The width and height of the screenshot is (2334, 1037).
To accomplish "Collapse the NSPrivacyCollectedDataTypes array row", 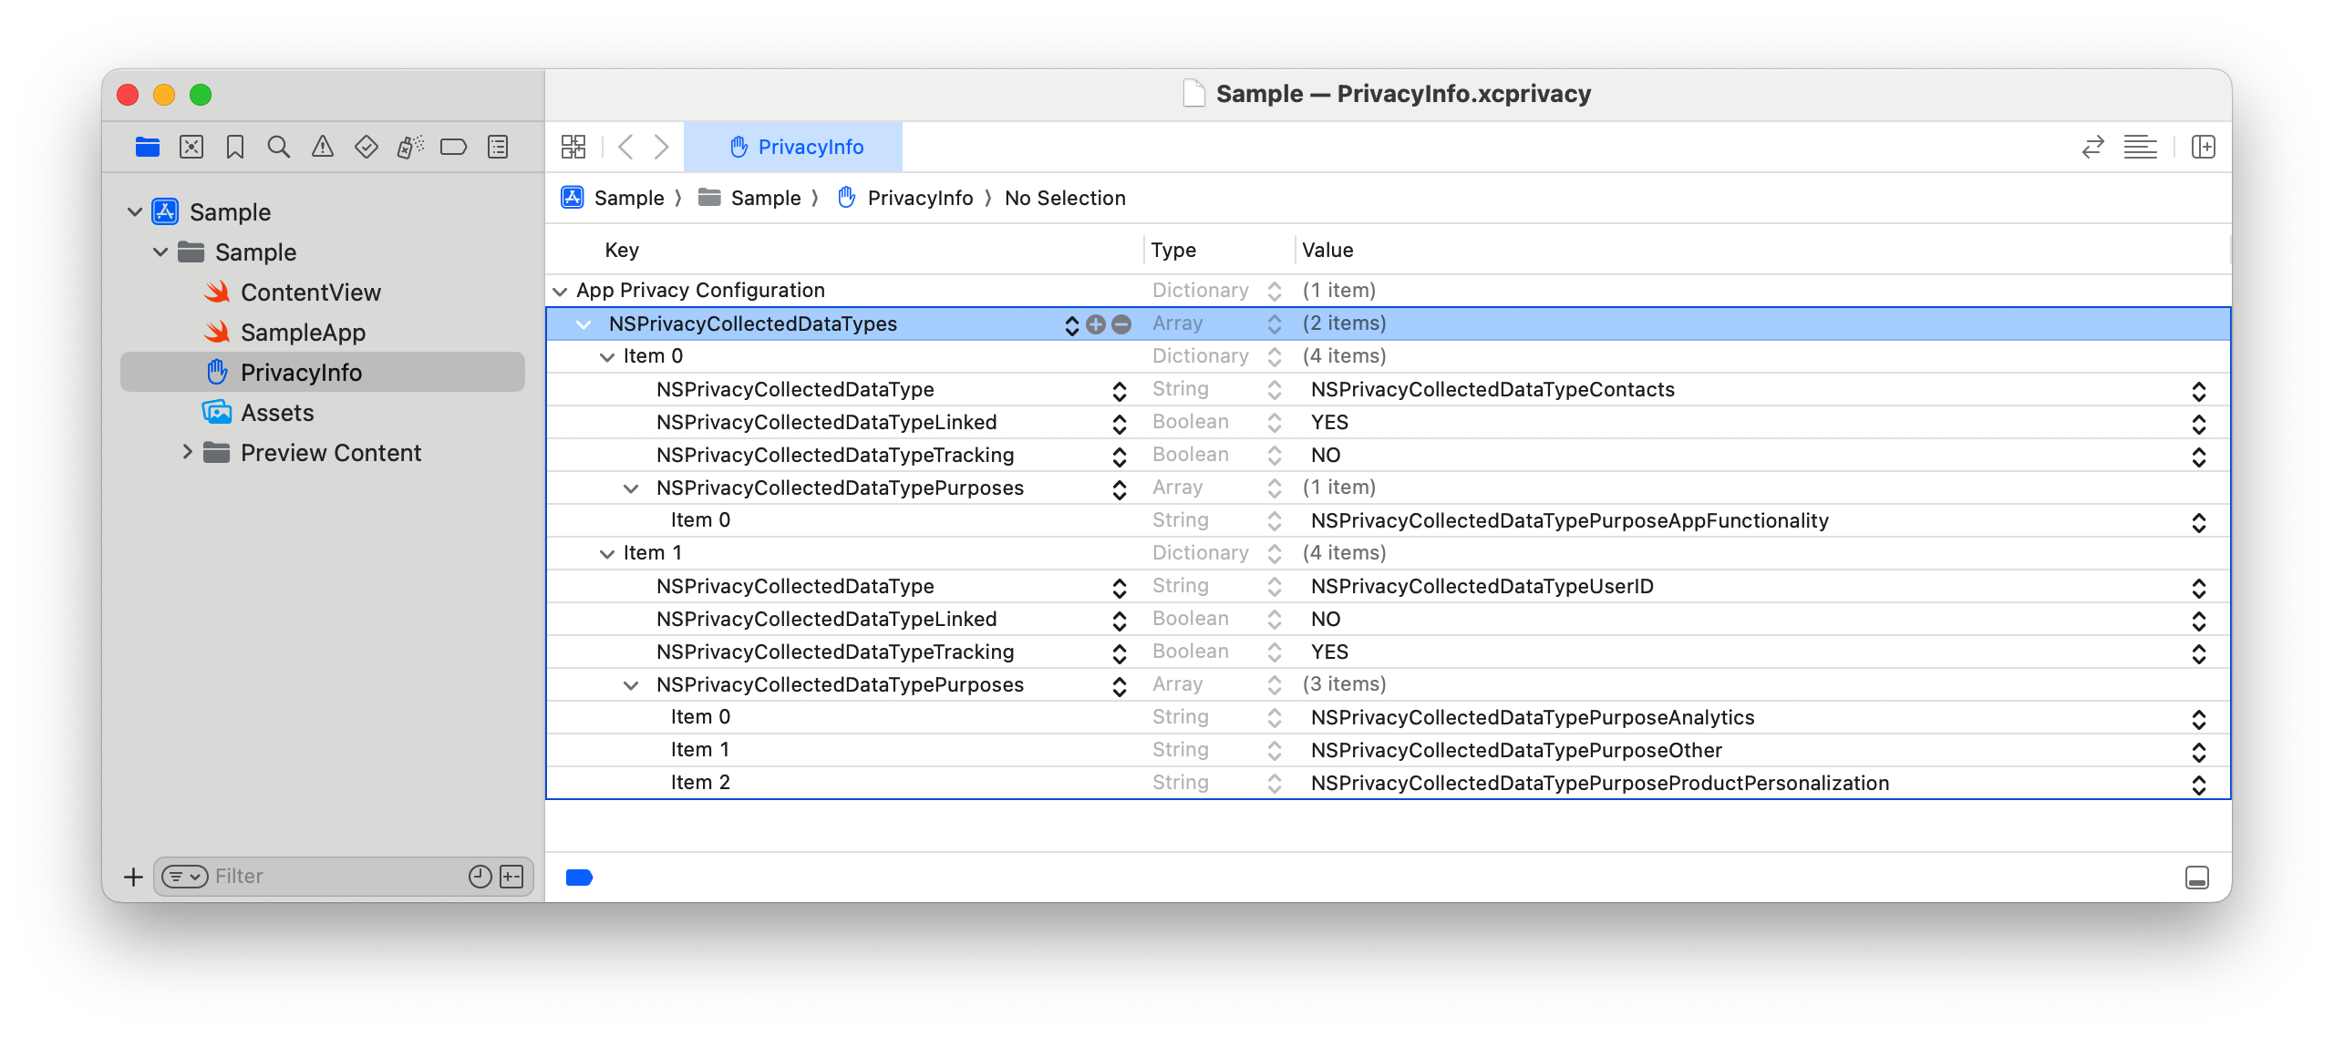I will click(x=584, y=323).
